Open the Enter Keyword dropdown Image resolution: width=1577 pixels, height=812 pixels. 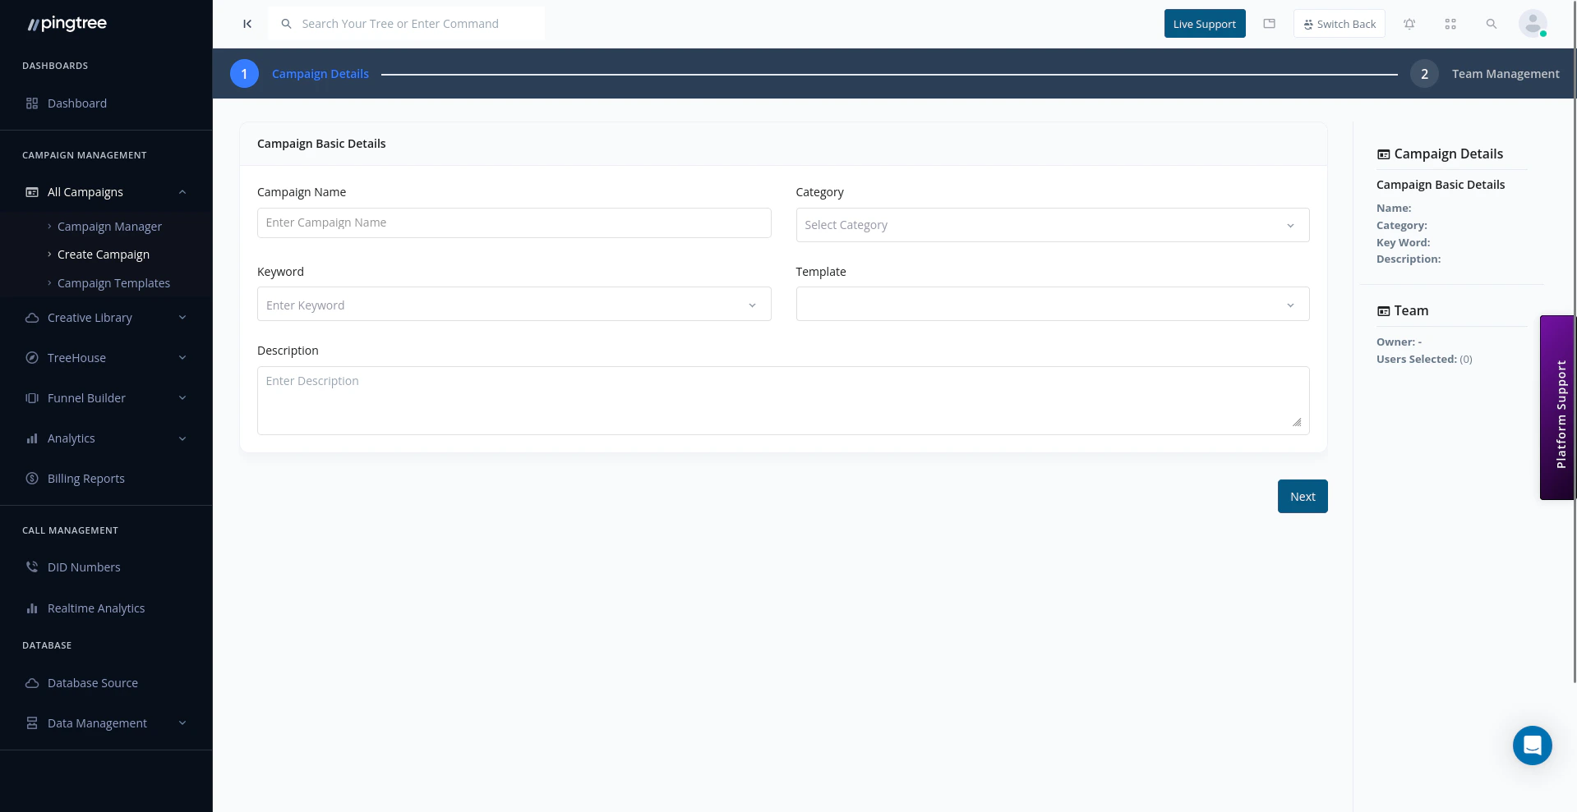[x=514, y=305]
